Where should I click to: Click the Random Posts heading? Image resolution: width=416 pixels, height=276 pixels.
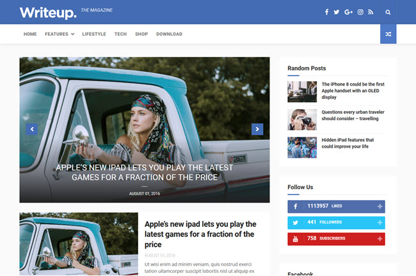tap(307, 68)
